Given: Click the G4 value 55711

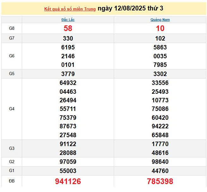Looking at the screenshot, I should tap(68, 109).
